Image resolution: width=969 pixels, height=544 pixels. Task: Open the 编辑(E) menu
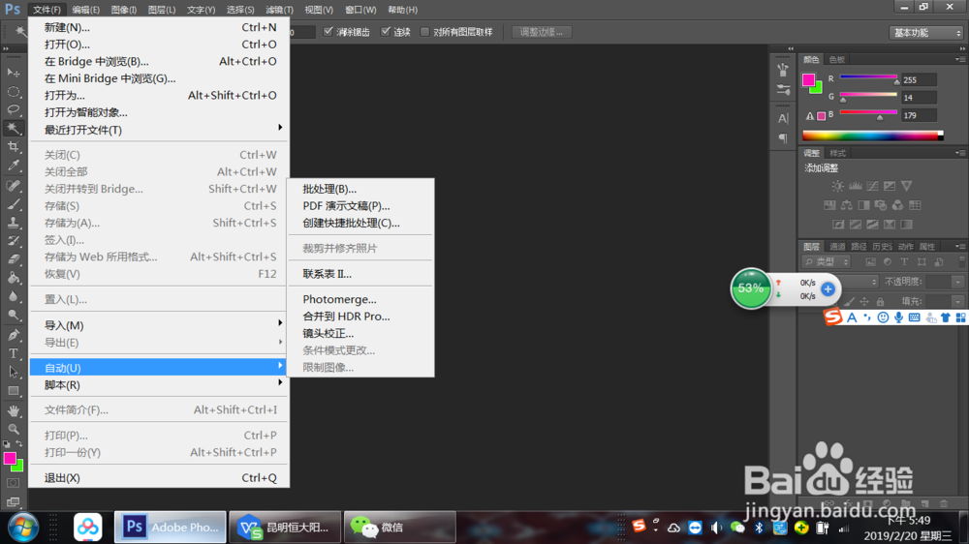85,10
